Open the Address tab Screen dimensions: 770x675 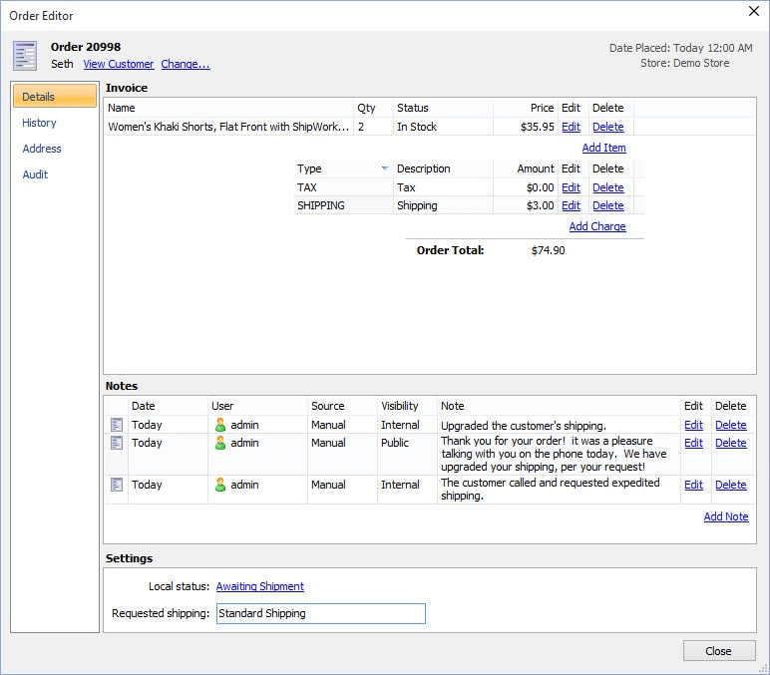(x=42, y=149)
